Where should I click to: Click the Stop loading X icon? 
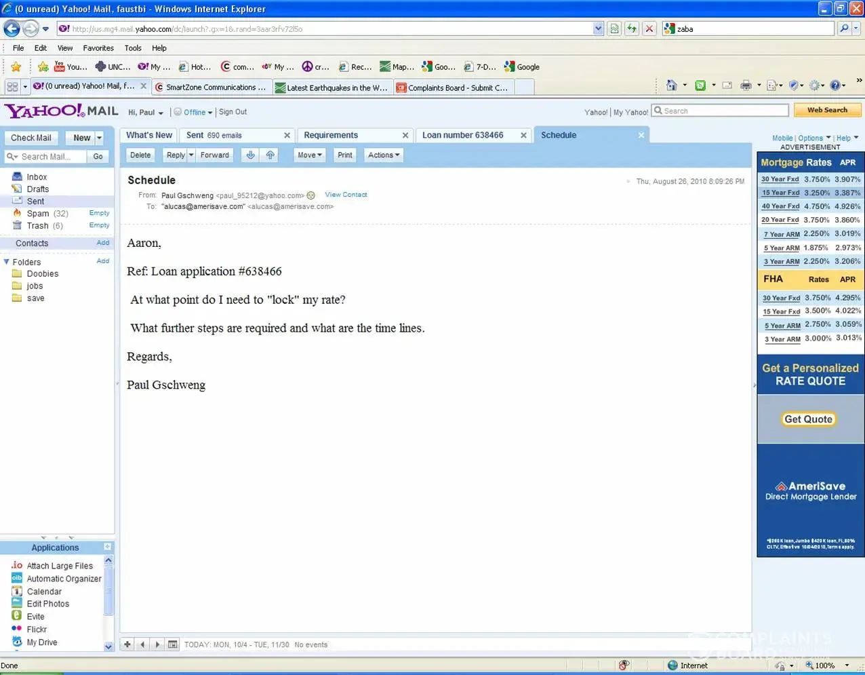649,28
